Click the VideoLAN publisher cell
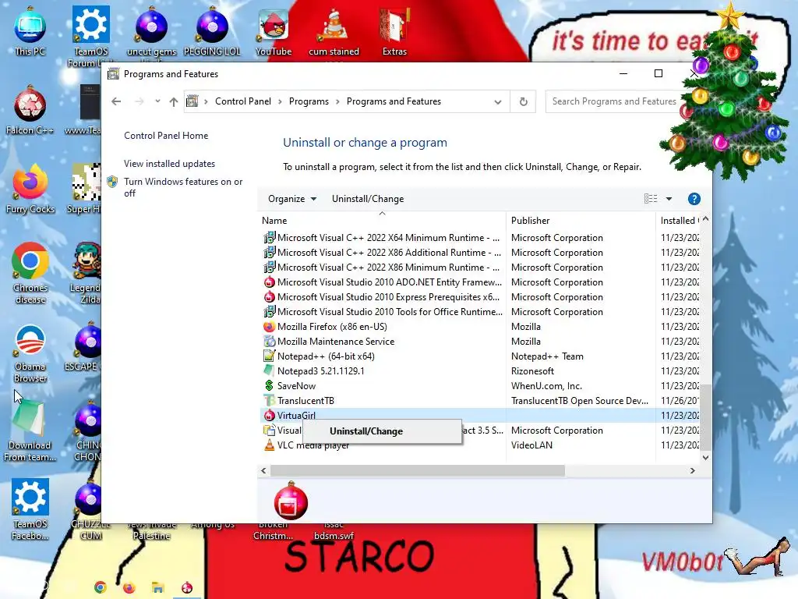The width and height of the screenshot is (798, 599). [531, 445]
